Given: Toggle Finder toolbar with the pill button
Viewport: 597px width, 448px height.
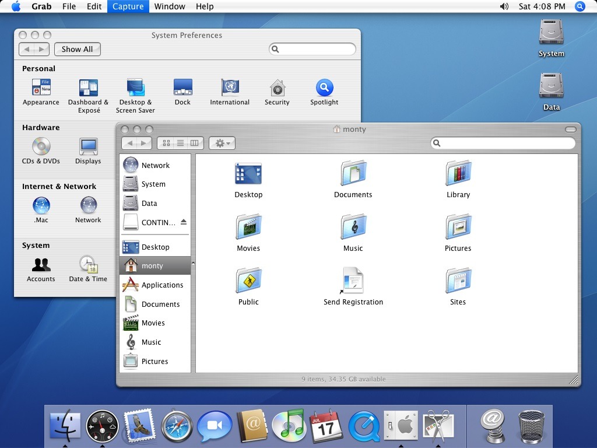Looking at the screenshot, I should 571,129.
